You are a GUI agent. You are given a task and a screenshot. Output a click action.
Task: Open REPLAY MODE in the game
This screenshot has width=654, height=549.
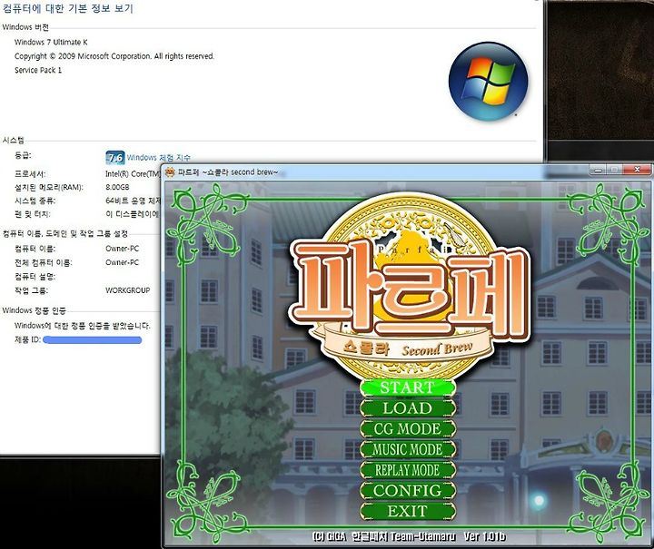coord(408,470)
